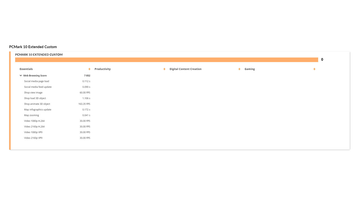Select the 'Shop view image' row
This screenshot has height=204, width=362.
point(57,93)
